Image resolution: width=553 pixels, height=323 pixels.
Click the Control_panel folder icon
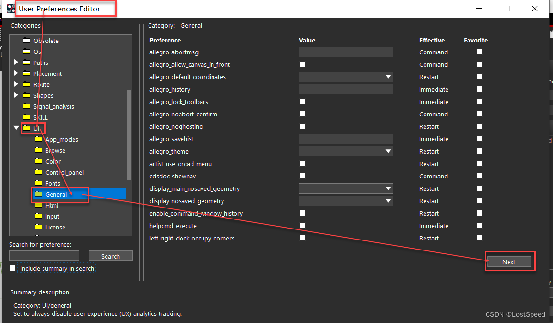click(x=38, y=173)
